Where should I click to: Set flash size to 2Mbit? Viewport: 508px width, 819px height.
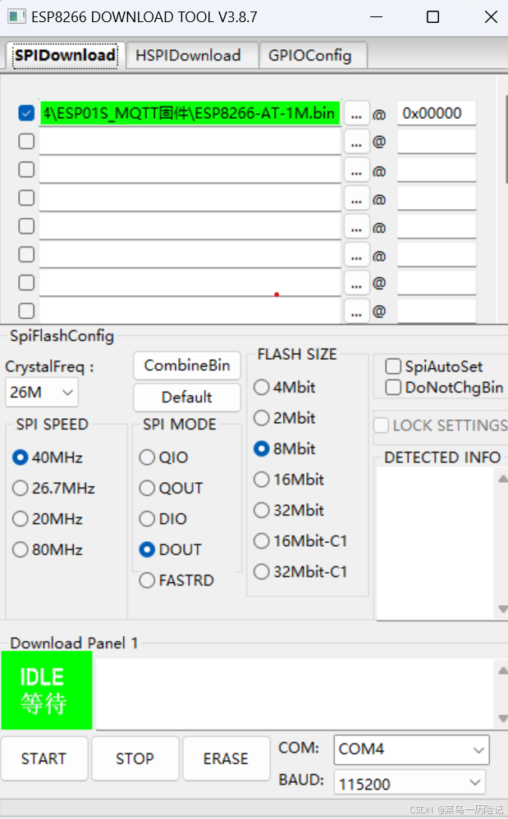coord(284,418)
